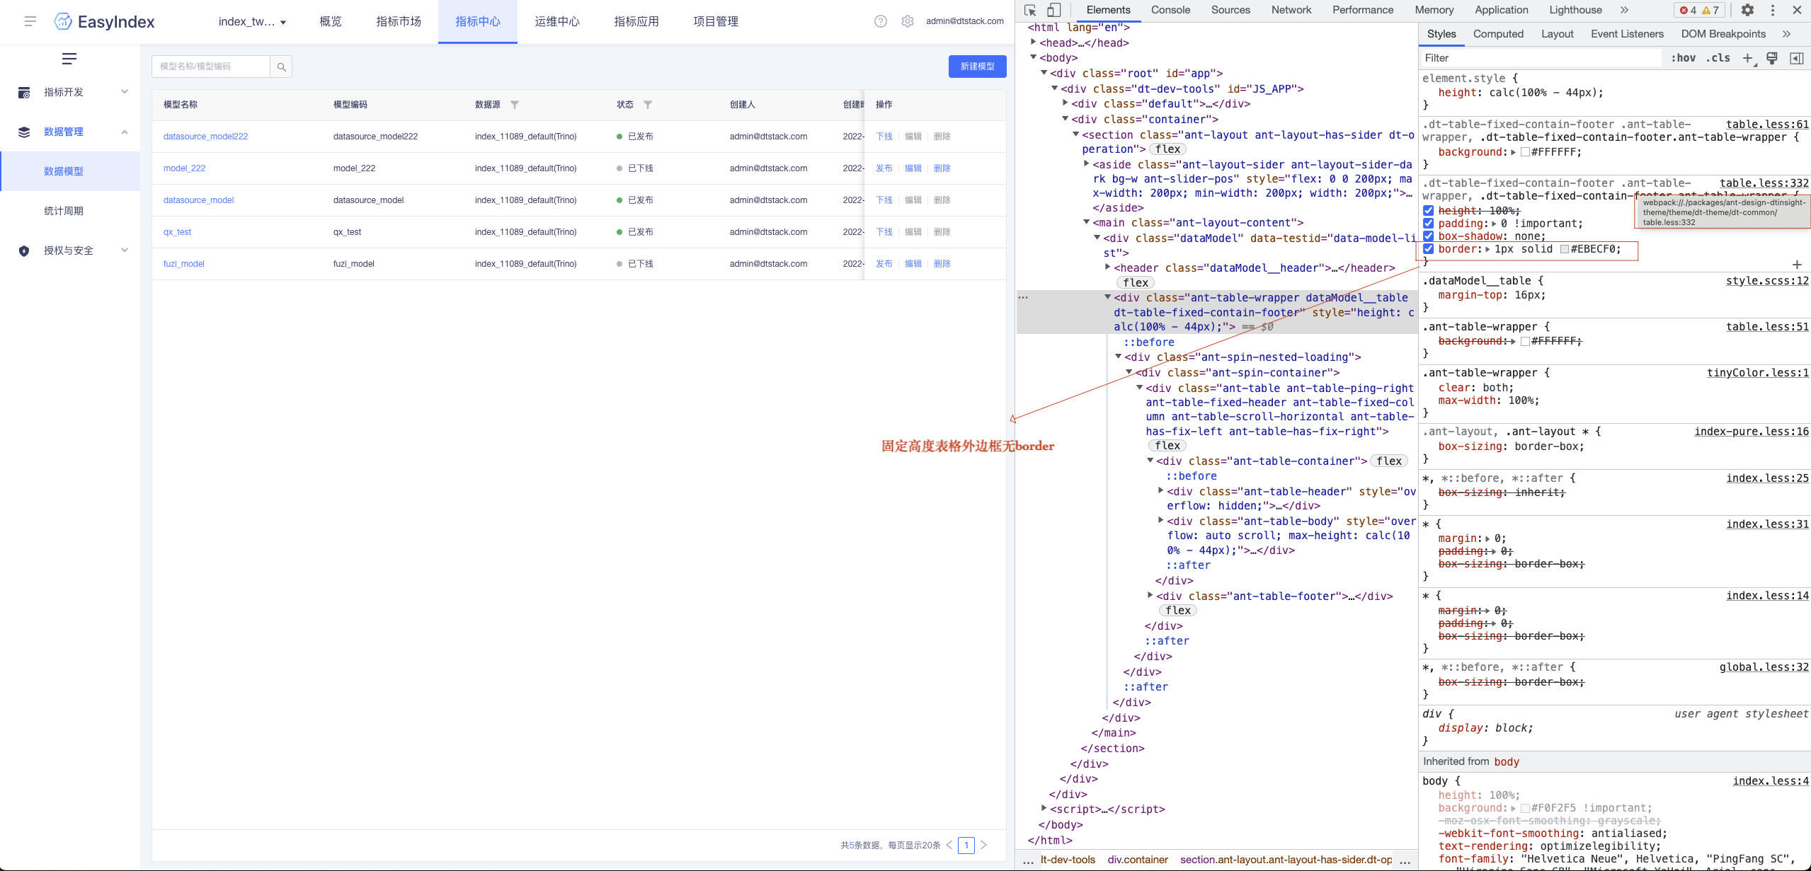1811x871 pixels.
Task: Click the search magnifier icon beside 模型名称 input
Action: [282, 66]
